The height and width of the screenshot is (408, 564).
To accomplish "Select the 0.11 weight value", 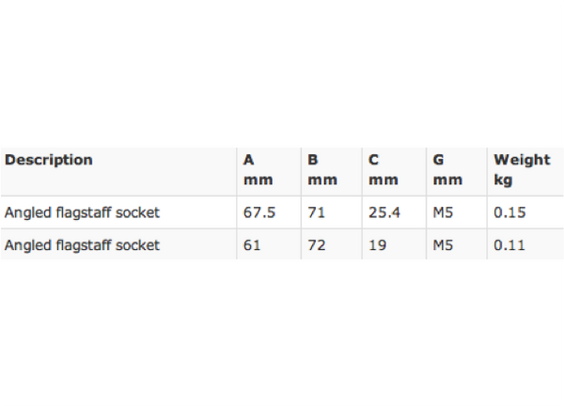I will point(509,245).
